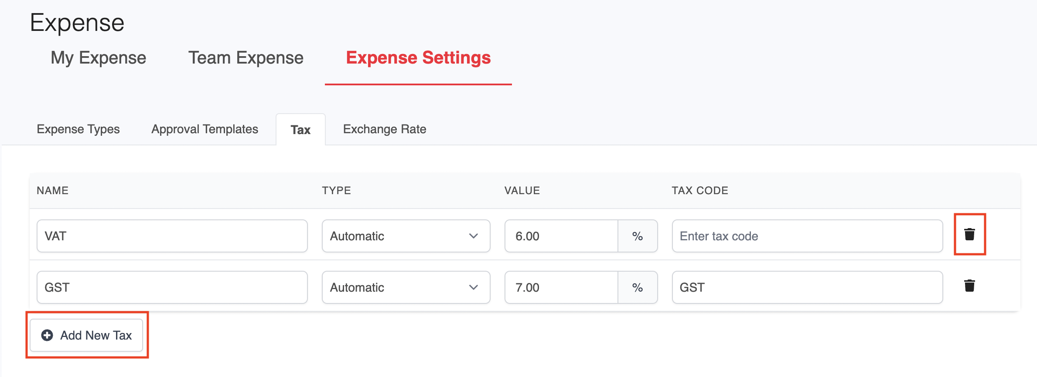This screenshot has height=377, width=1037.
Task: Open the GST row Type dropdown
Action: (x=406, y=287)
